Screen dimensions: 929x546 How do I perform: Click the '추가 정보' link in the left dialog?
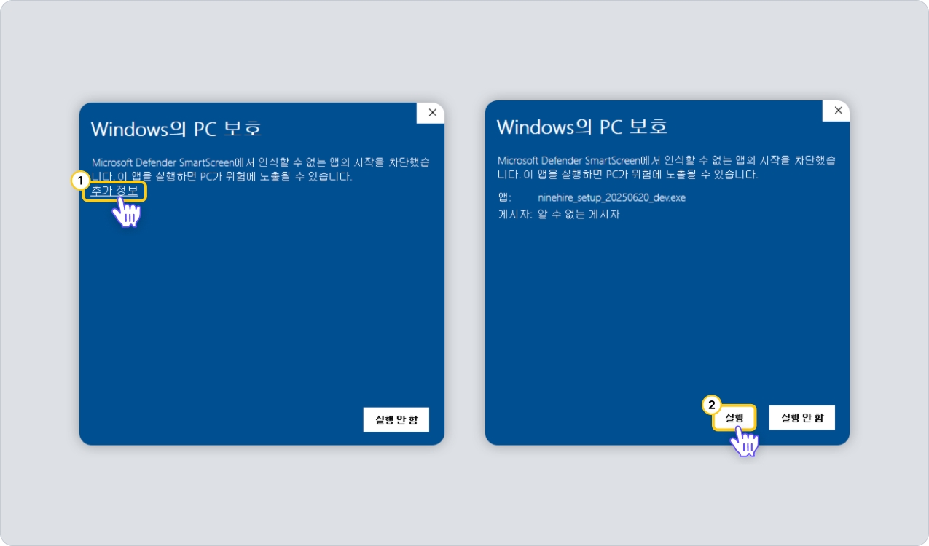pyautogui.click(x=114, y=191)
